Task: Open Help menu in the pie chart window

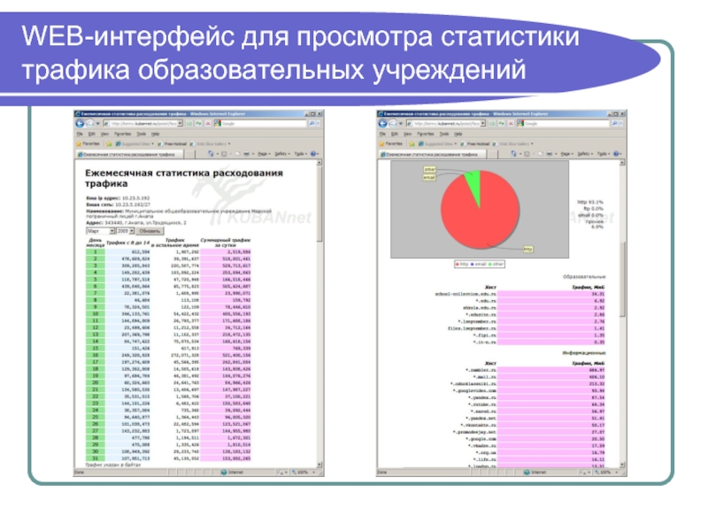Action: [458, 135]
